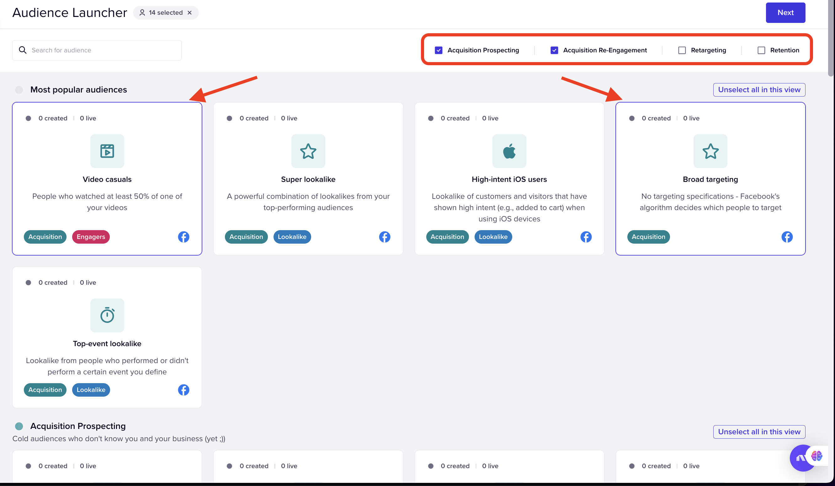
Task: Click Facebook icon on High-intent iOS users card
Action: (586, 237)
